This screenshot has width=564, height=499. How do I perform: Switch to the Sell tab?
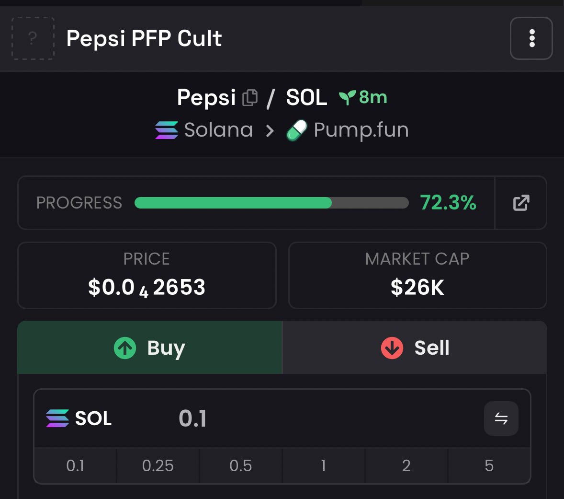point(415,348)
